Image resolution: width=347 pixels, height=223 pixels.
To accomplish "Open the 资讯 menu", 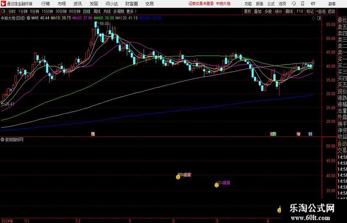I will [x=78, y=4].
